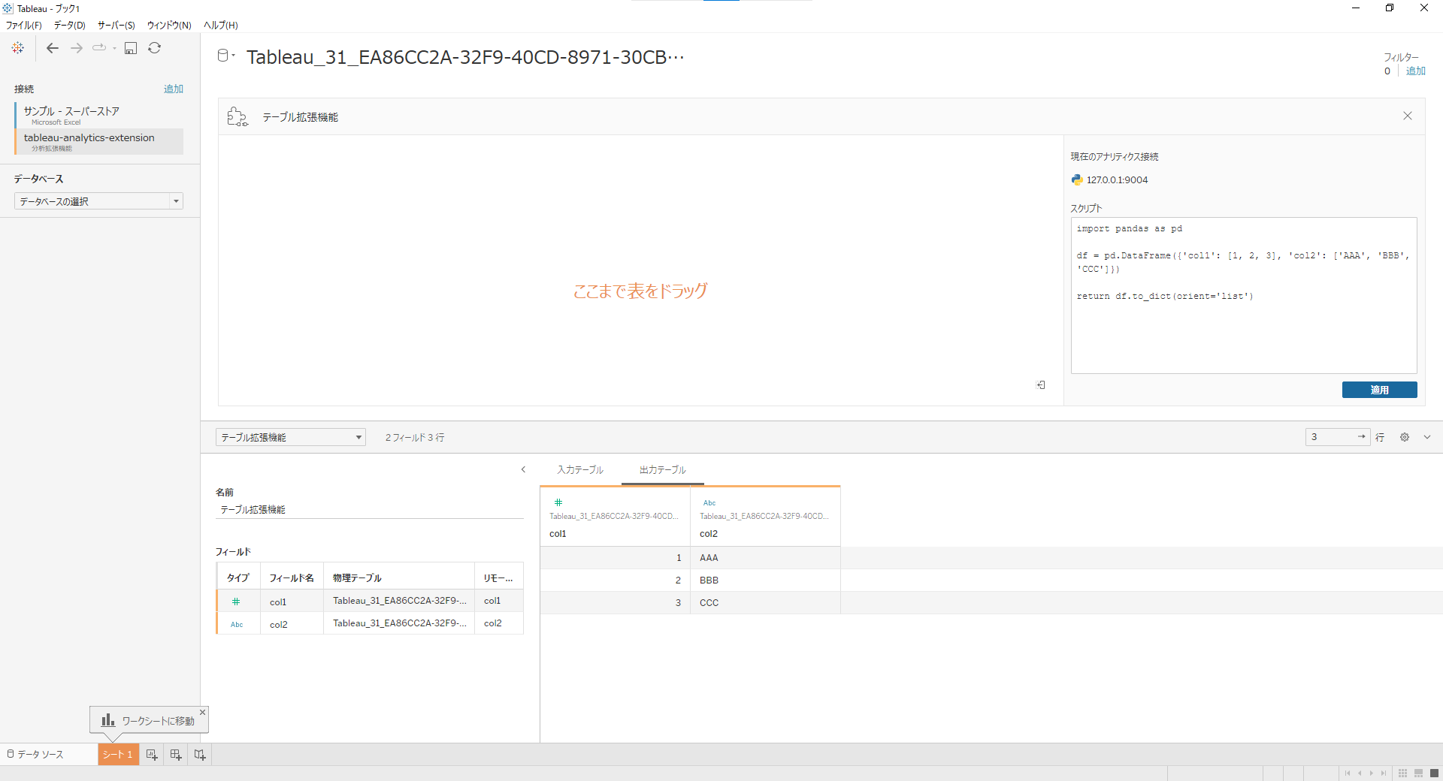The image size is (1443, 781).
Task: Select the サンプル - スーパーストア connection
Action: coord(98,115)
